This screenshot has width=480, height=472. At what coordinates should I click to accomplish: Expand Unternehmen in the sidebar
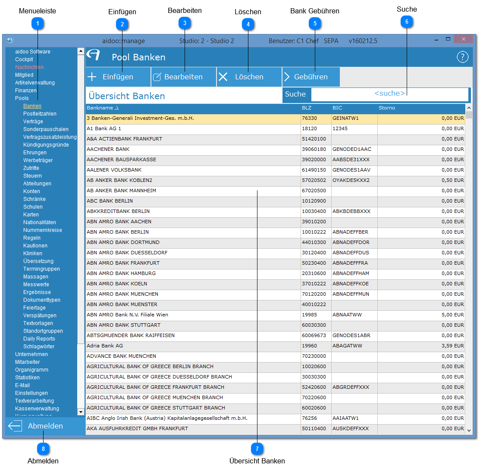pos(31,354)
